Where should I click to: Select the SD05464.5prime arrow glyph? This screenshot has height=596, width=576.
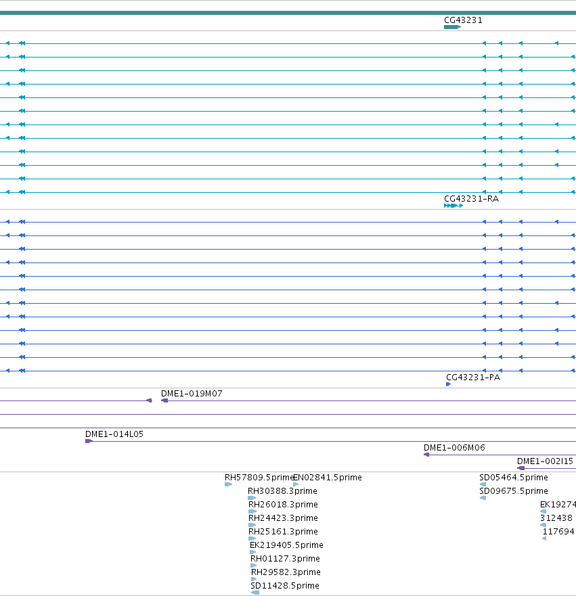(x=483, y=484)
